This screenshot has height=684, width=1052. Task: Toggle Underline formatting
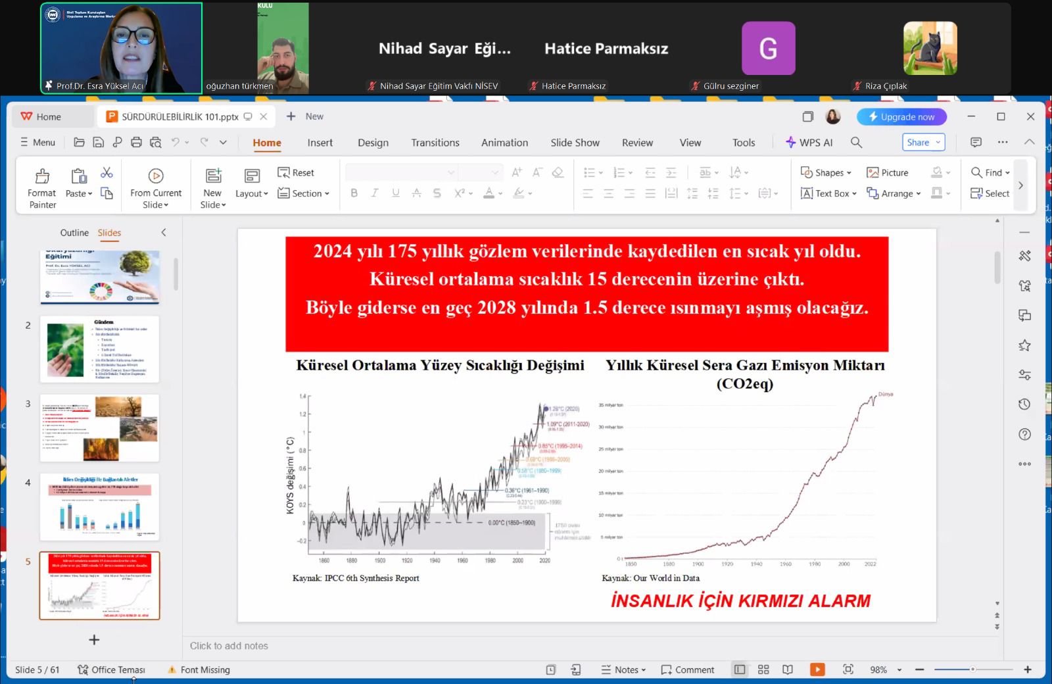pos(395,193)
